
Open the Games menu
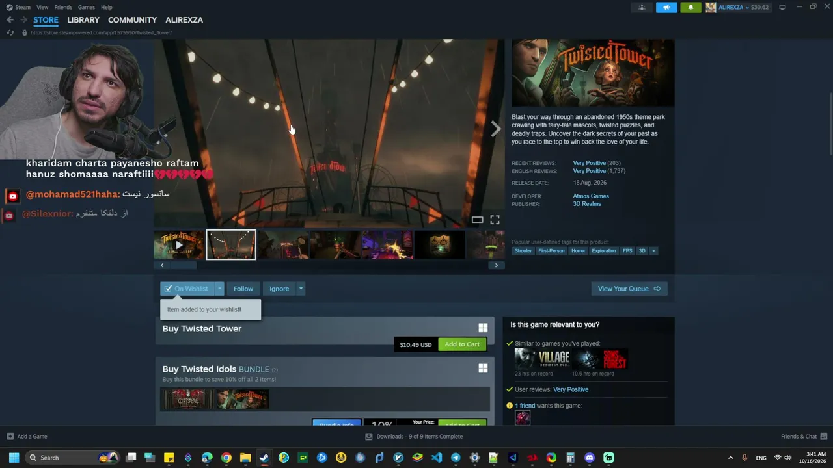[87, 7]
